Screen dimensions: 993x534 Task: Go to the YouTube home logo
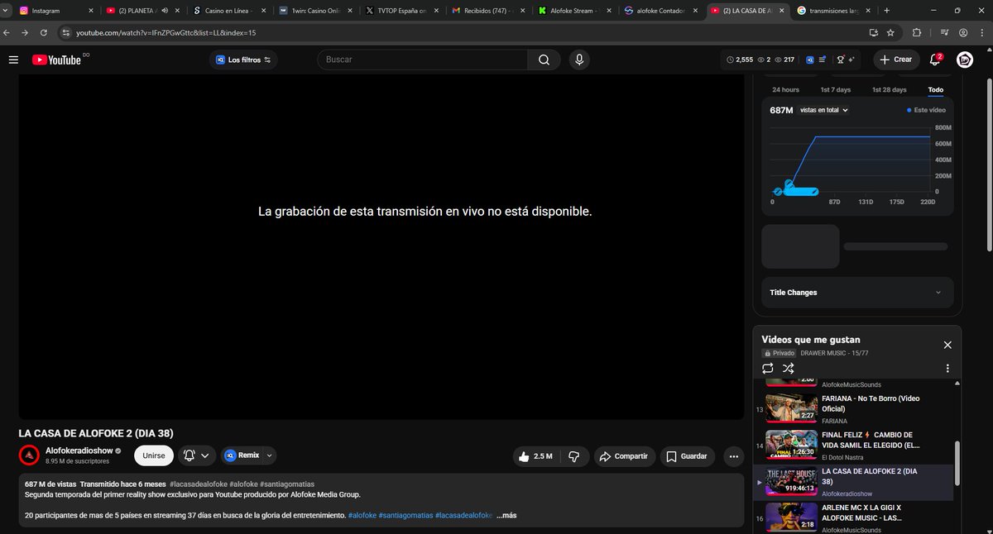(56, 60)
